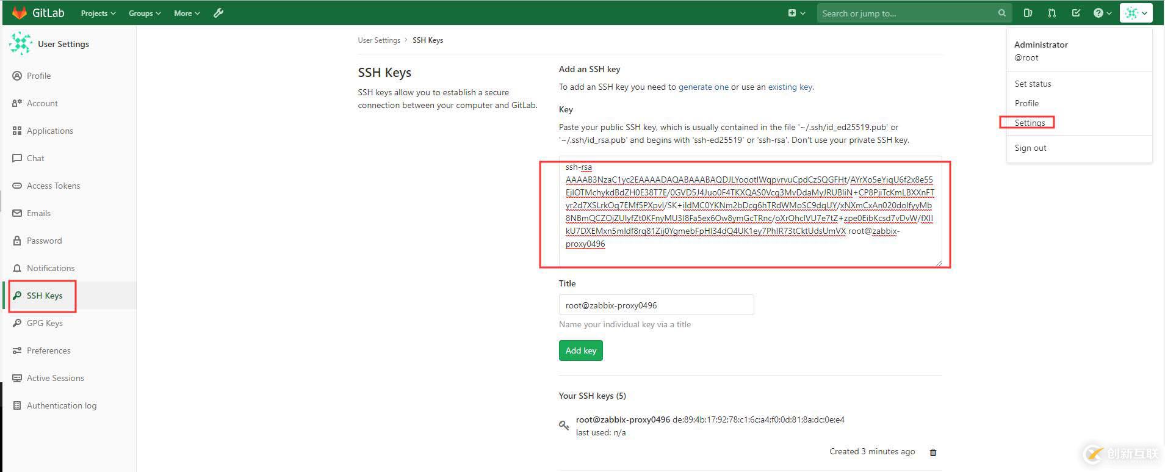Focus the Search or jump to field
This screenshot has width=1165, height=472.
coord(914,13)
